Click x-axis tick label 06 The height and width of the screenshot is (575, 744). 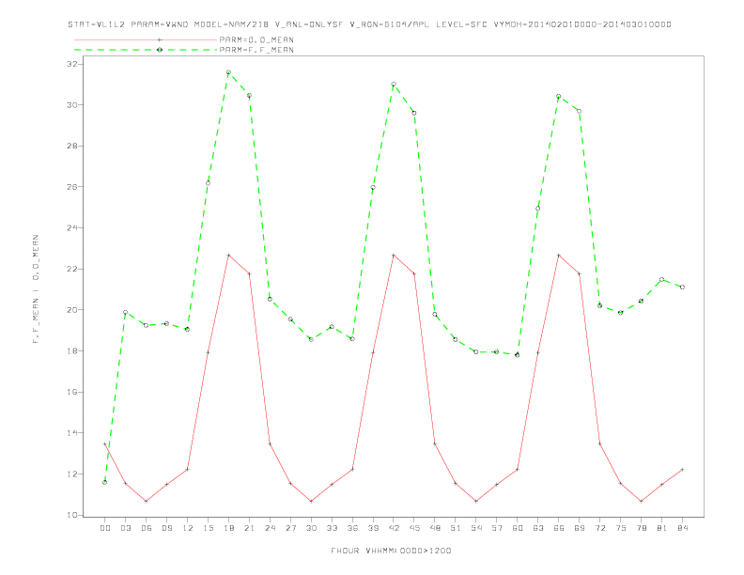point(147,528)
